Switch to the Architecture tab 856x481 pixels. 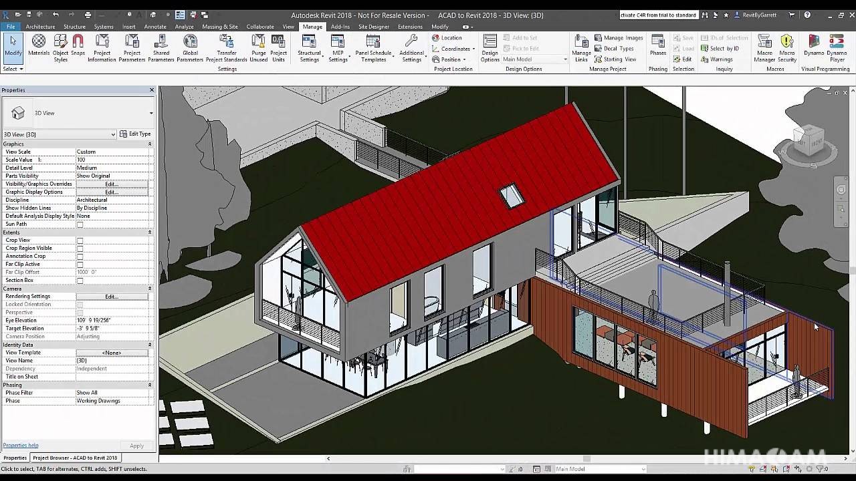[x=40, y=27]
